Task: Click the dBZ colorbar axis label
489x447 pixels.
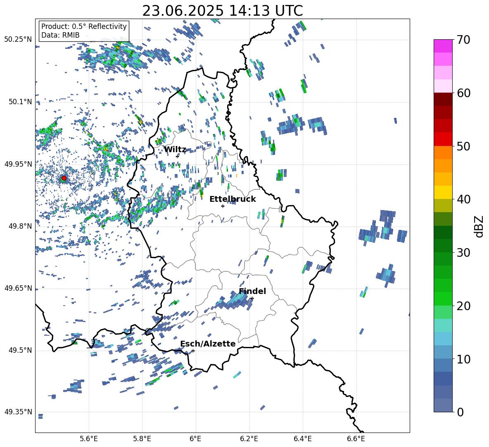Action: pyautogui.click(x=479, y=226)
